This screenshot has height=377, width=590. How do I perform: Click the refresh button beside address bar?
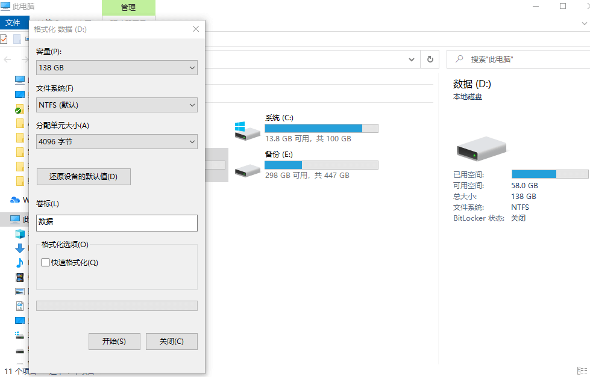coord(430,60)
